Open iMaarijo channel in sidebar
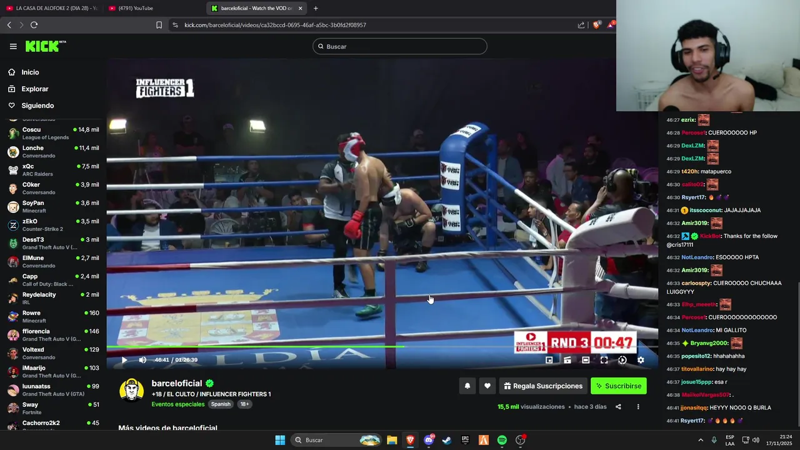This screenshot has height=450, width=800. [53, 371]
